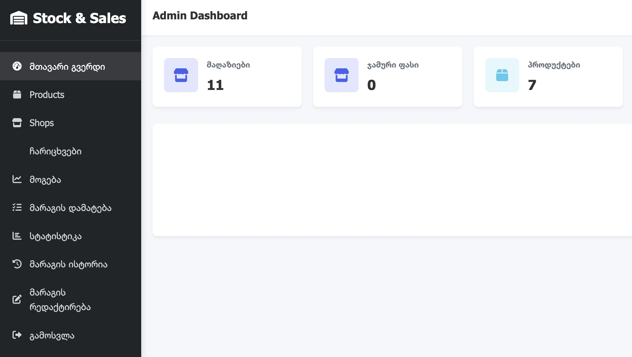The image size is (632, 357).
Task: Open the Shops section from the sidebar
Action: pos(41,123)
